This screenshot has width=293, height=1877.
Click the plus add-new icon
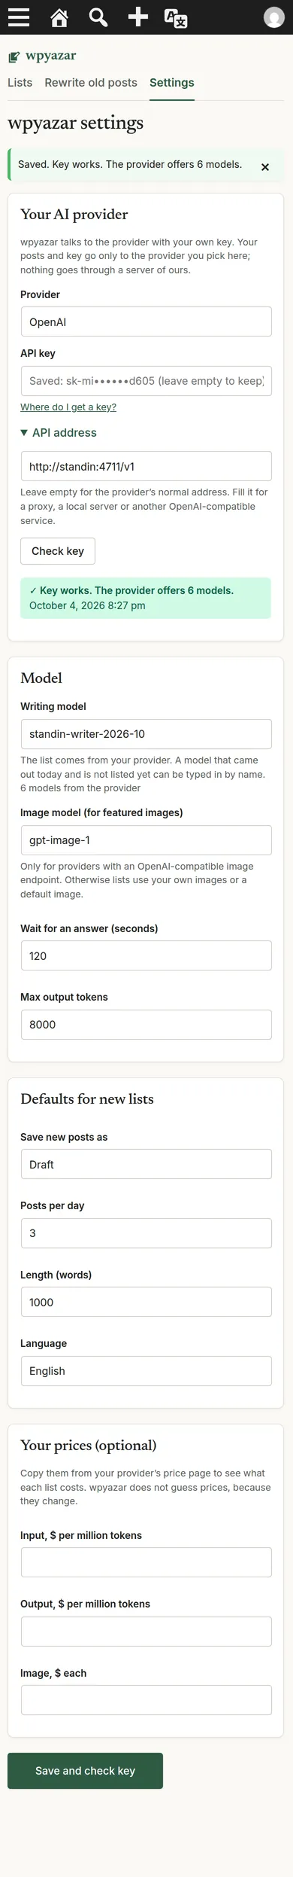coord(137,17)
